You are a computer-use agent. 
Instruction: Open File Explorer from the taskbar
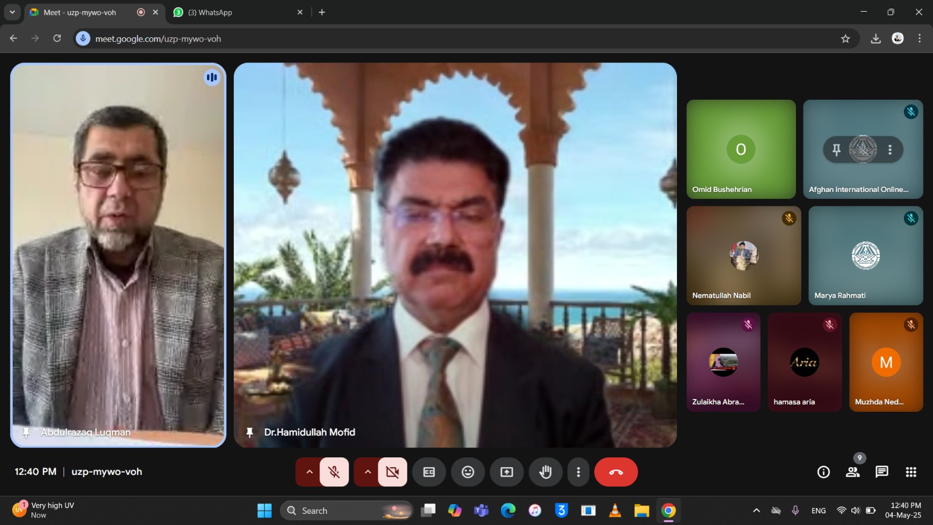641,511
